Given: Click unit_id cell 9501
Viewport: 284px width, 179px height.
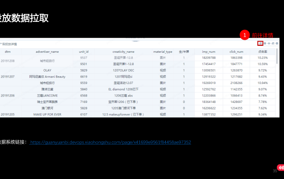Looking at the screenshot, I should (84, 64).
